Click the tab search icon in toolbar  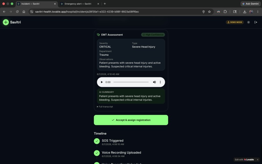click(x=235, y=11)
